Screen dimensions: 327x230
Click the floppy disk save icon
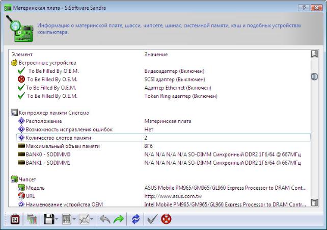click(49, 219)
